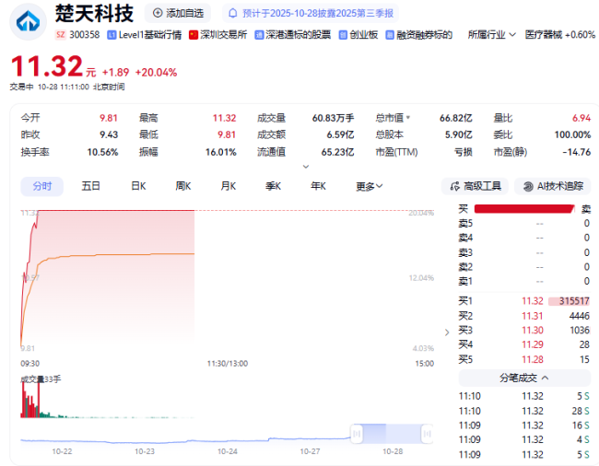The width and height of the screenshot is (599, 466).
Task: Collapse the order book side panel arrow
Action: pyautogui.click(x=448, y=332)
